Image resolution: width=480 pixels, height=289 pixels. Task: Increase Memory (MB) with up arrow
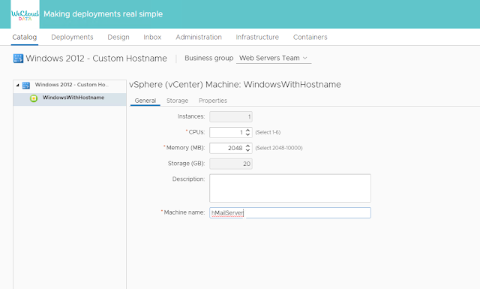tap(248, 146)
